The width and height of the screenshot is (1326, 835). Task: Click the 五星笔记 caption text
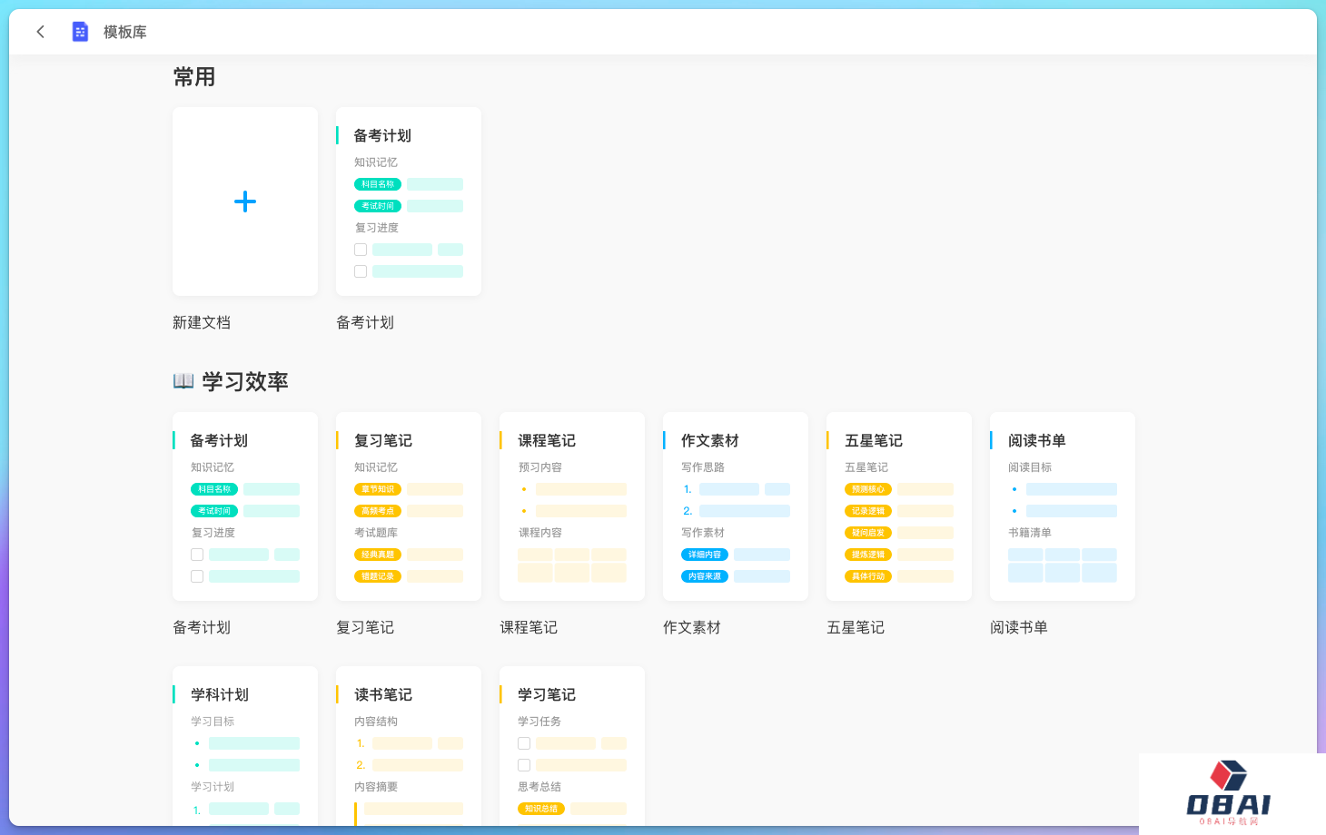pyautogui.click(x=856, y=628)
